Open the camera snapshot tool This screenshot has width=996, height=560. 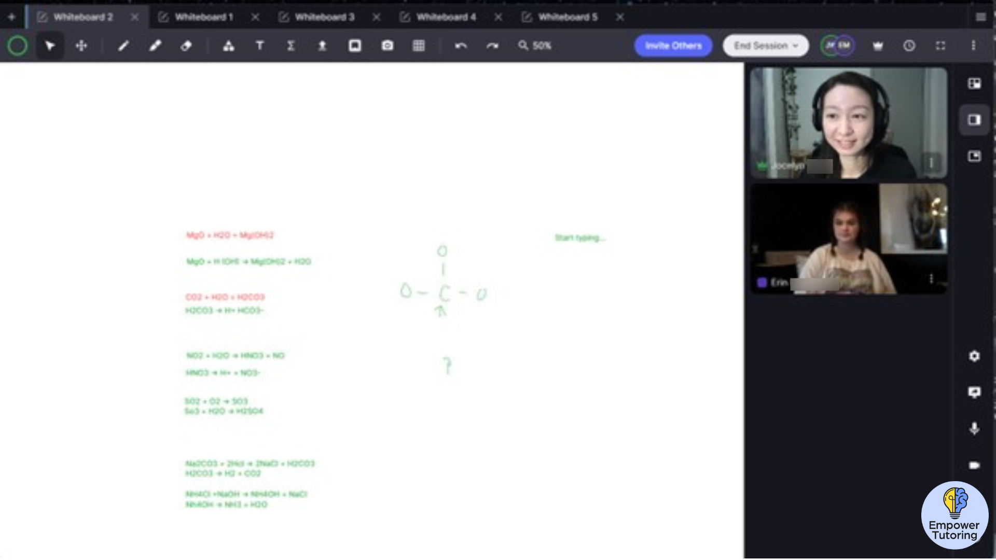387,46
